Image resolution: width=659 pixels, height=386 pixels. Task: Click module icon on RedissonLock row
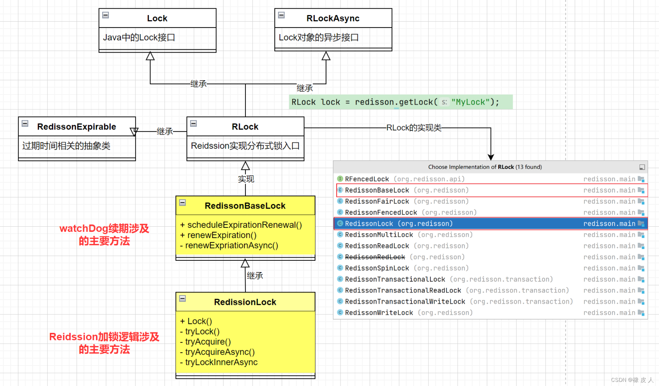pos(641,224)
